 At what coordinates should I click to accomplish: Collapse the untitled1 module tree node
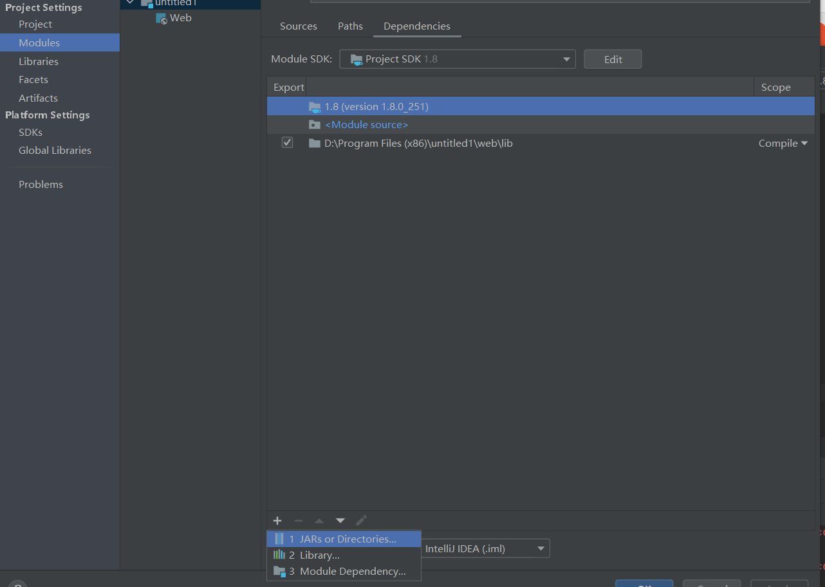(x=131, y=3)
